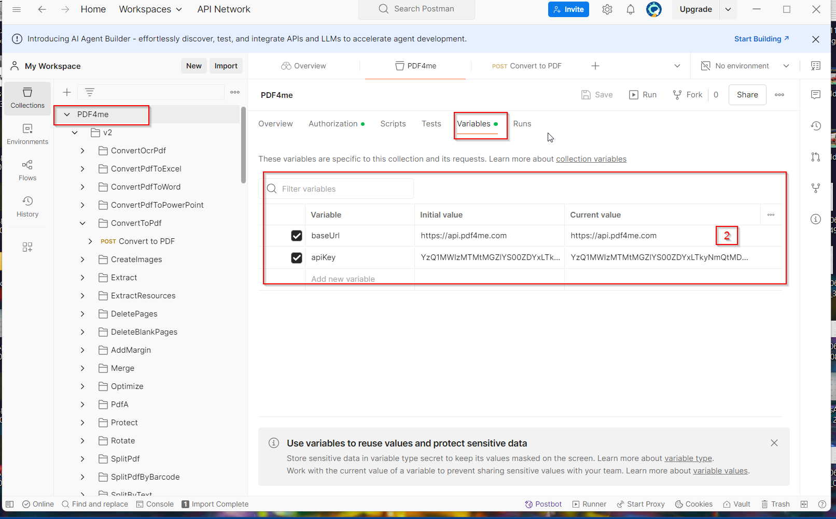Open the Workspaces dropdown

[x=150, y=9]
